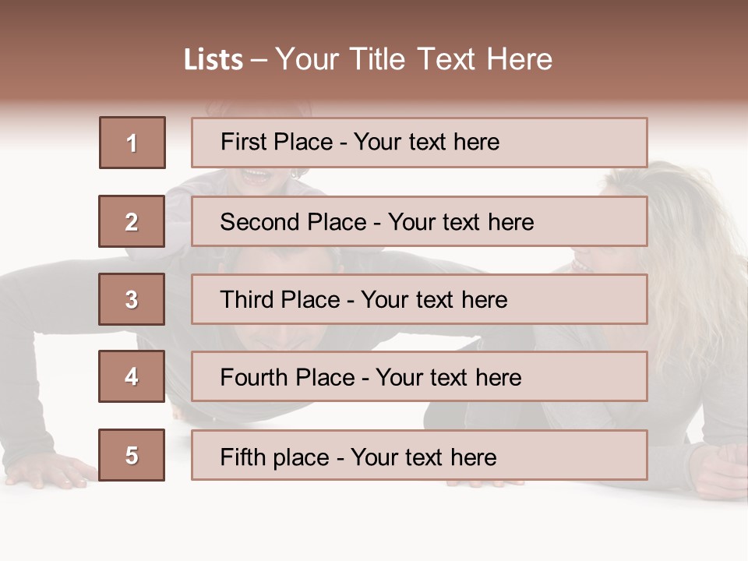Select the number 1 box
The height and width of the screenshot is (561, 748).
132,143
